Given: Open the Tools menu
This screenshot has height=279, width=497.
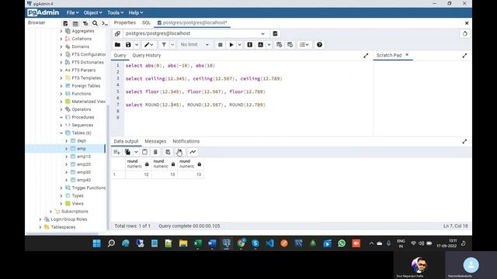Looking at the screenshot, I should tap(115, 12).
